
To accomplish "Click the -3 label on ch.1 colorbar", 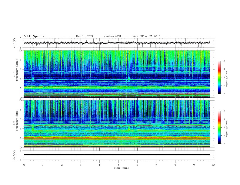I will pyautogui.click(x=223, y=61).
